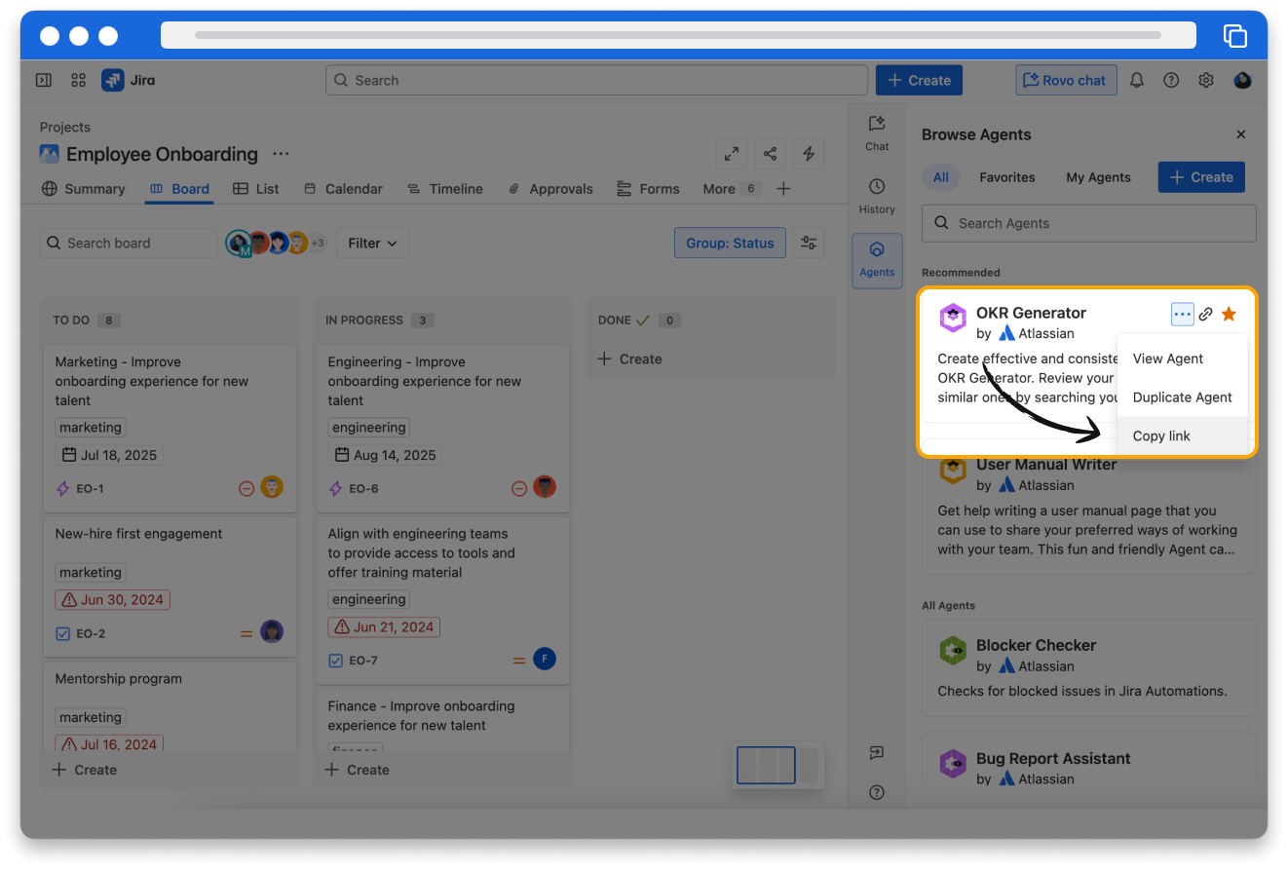Image resolution: width=1288 pixels, height=869 pixels.
Task: Click Create at bottom of TO DO column
Action: (x=84, y=770)
